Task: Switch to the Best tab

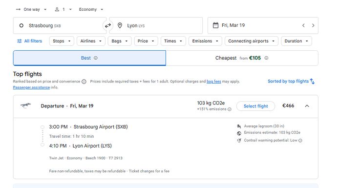Action: (x=89, y=58)
